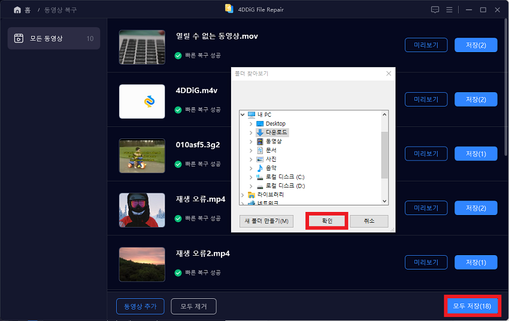This screenshot has width=509, height=321.
Task: Preview 열릴 수 없는 동영상.mov with 미리보기
Action: coord(426,45)
